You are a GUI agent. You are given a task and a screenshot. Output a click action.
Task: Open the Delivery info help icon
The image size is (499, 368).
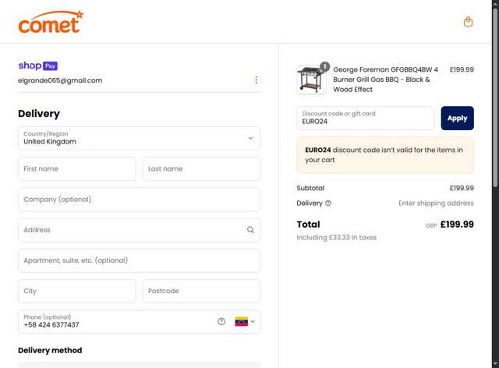click(x=328, y=203)
